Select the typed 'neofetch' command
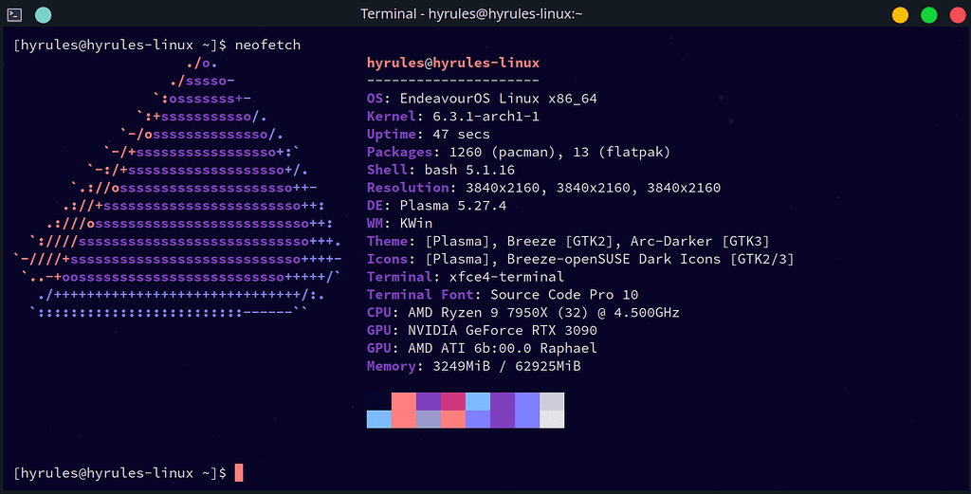This screenshot has width=971, height=494. (x=267, y=45)
